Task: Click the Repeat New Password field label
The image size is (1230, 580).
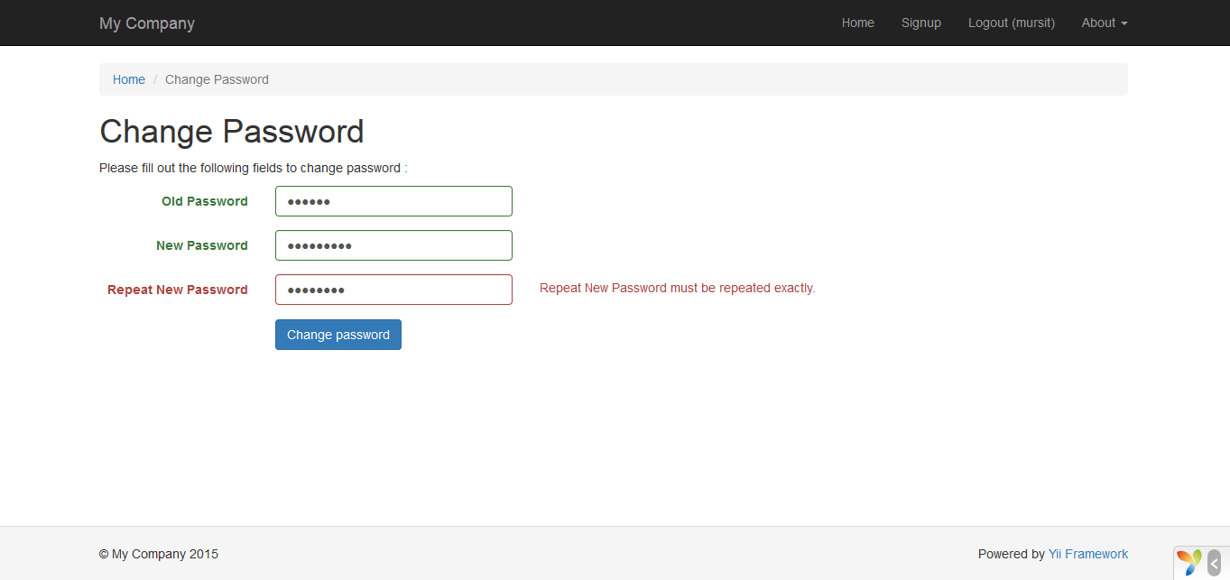Action: point(177,290)
